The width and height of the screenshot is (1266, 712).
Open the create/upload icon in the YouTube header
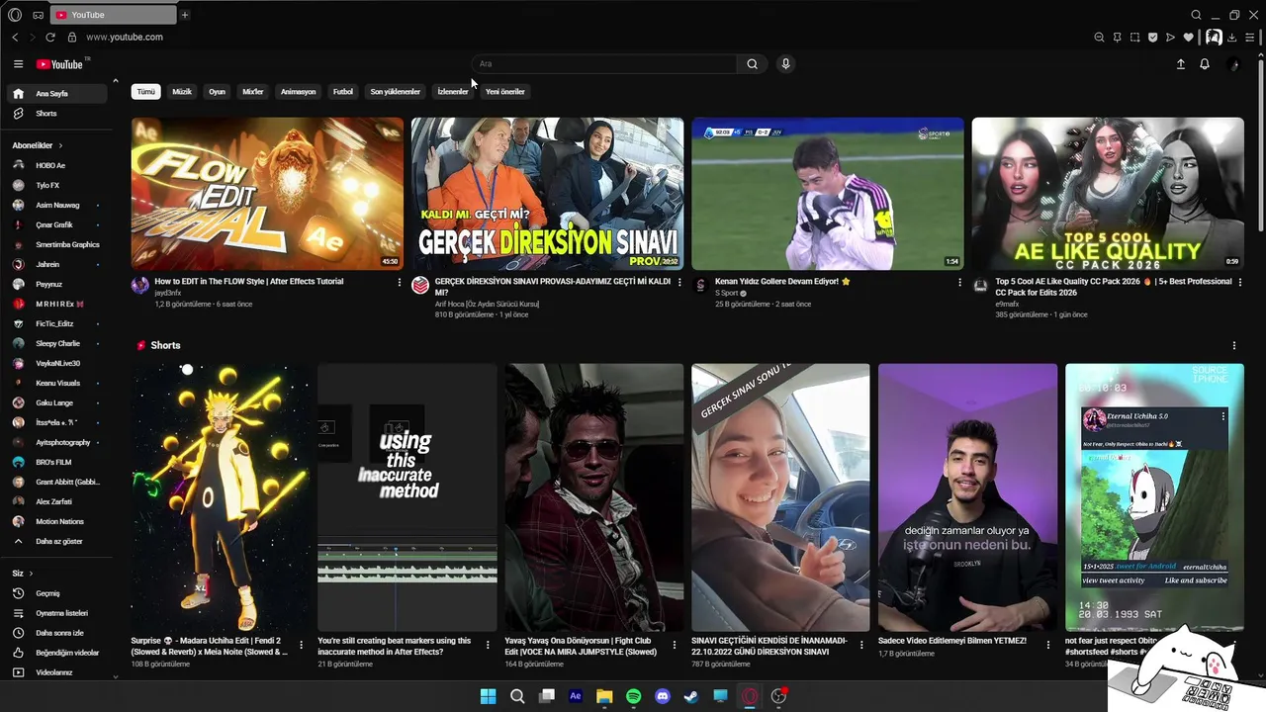[x=1180, y=64]
